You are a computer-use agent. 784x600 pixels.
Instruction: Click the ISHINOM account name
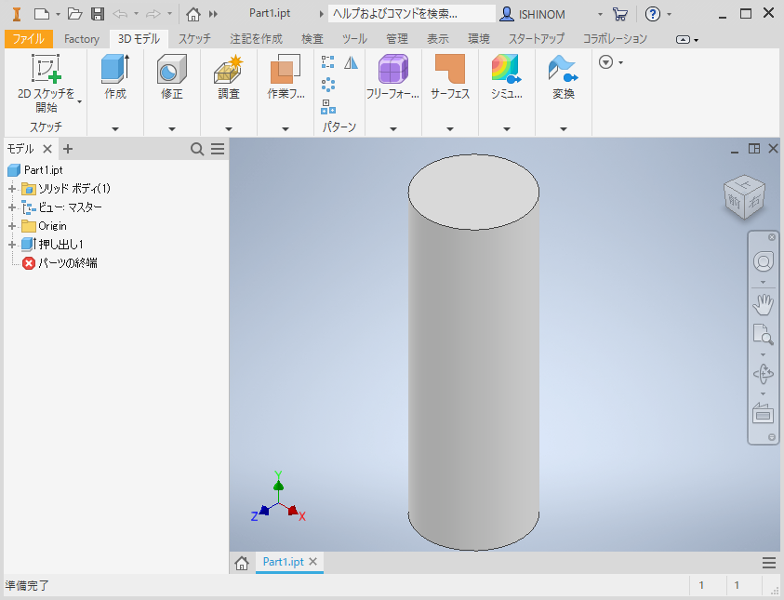pyautogui.click(x=544, y=14)
